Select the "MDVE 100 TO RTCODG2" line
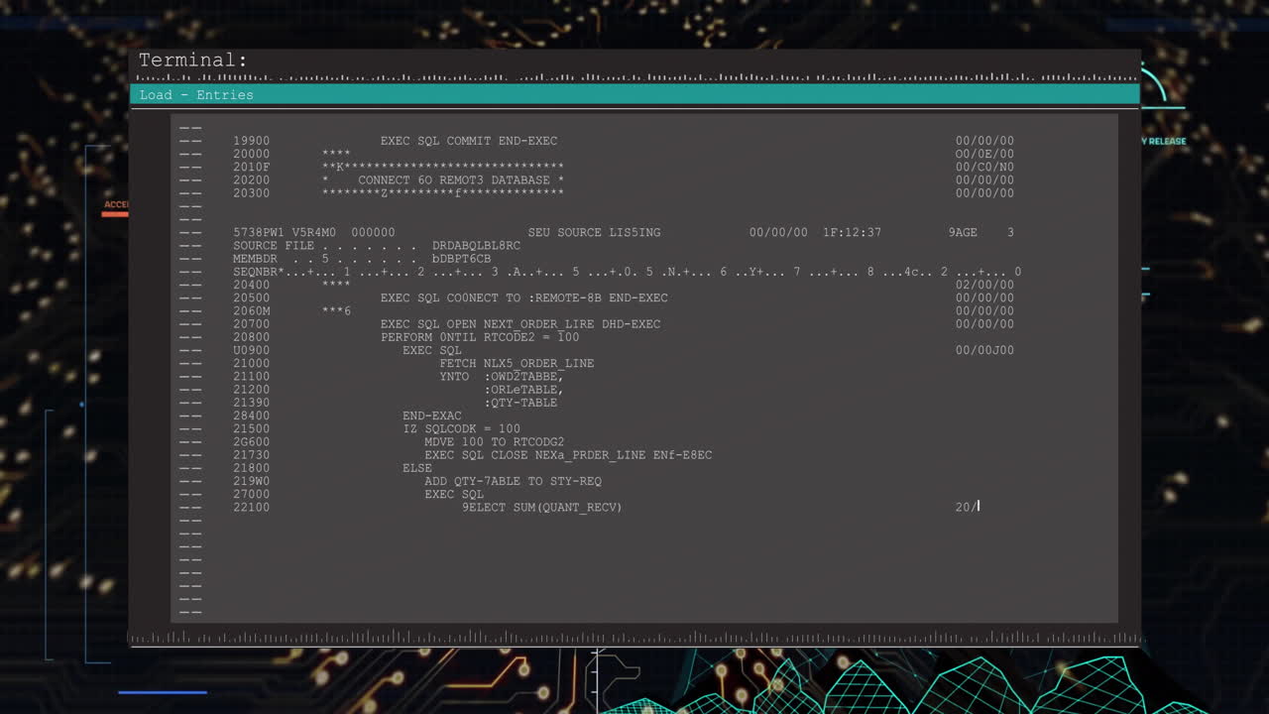Screen dimensions: 1269x714 pos(494,442)
